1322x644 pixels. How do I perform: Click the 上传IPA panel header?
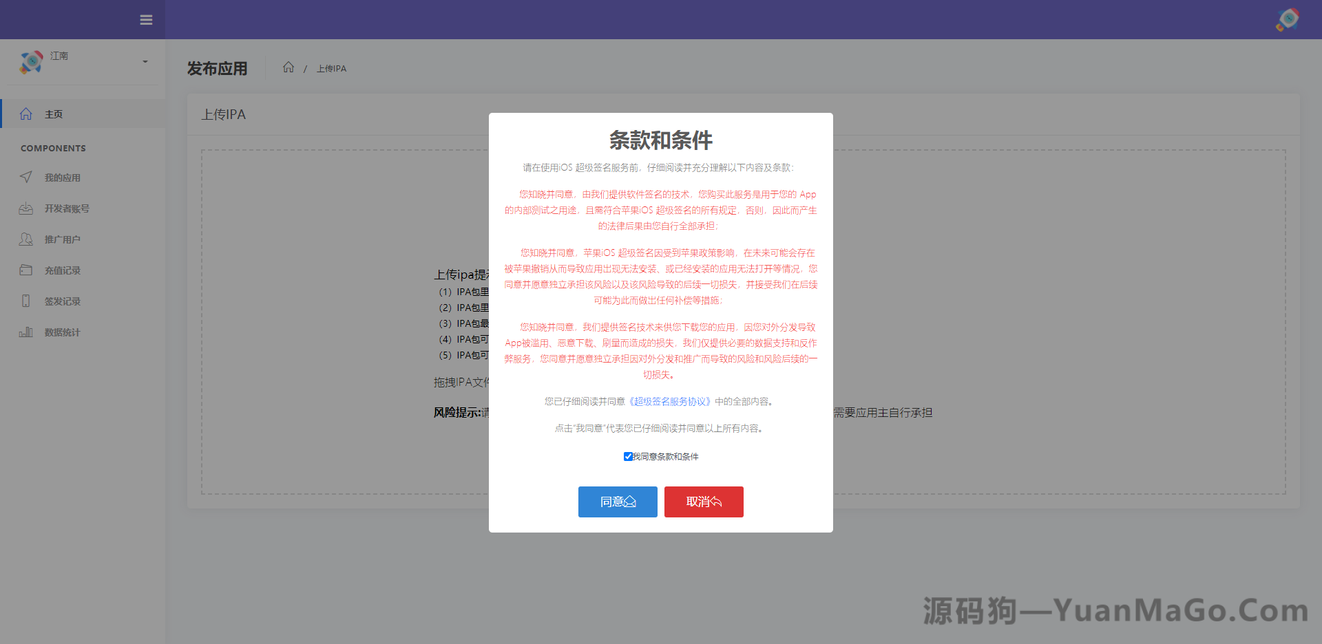pos(224,114)
